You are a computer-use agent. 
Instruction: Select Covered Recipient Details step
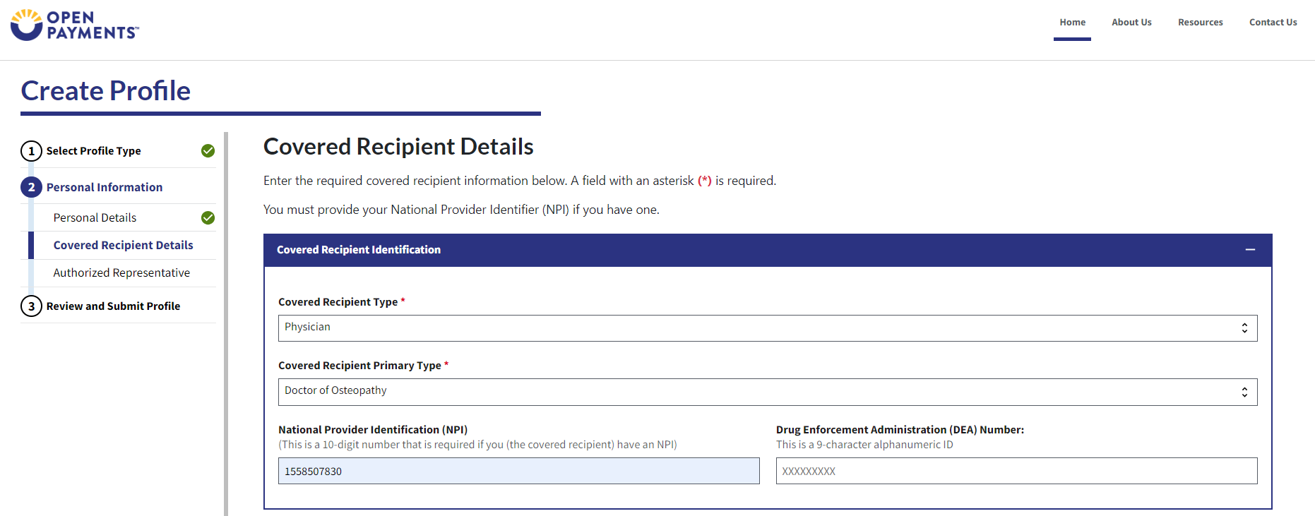pyautogui.click(x=123, y=245)
